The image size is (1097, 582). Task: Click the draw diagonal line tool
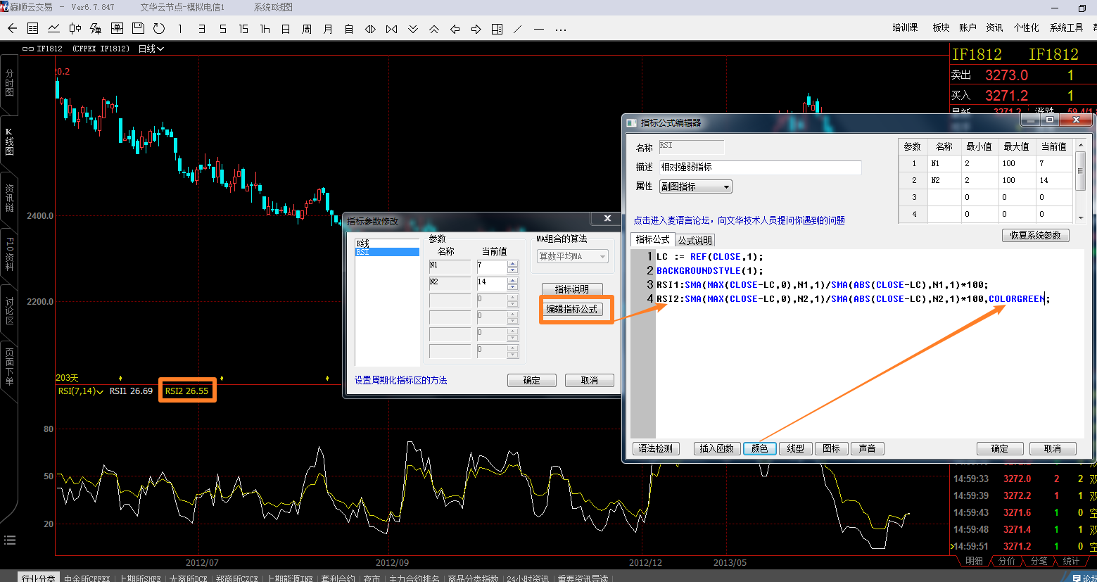(518, 29)
